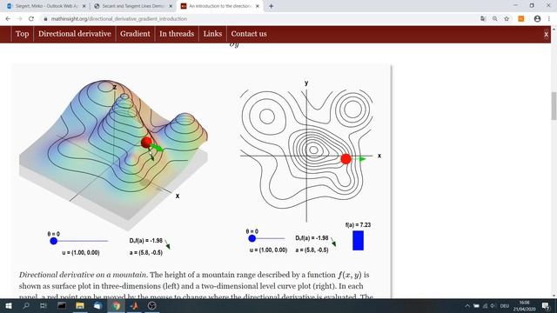Image resolution: width=557 pixels, height=313 pixels.
Task: Click the volume icon in system tray
Action: pos(493,306)
